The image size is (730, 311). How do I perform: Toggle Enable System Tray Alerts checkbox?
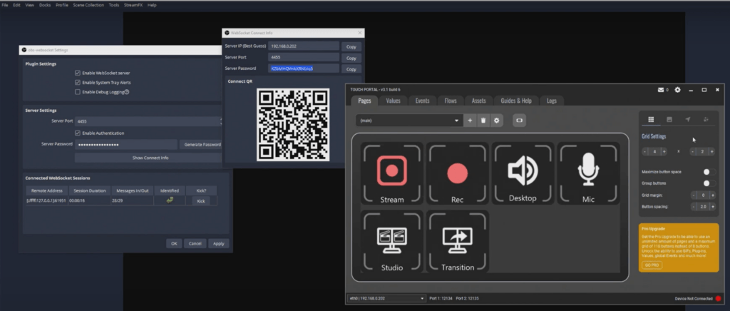click(x=77, y=83)
